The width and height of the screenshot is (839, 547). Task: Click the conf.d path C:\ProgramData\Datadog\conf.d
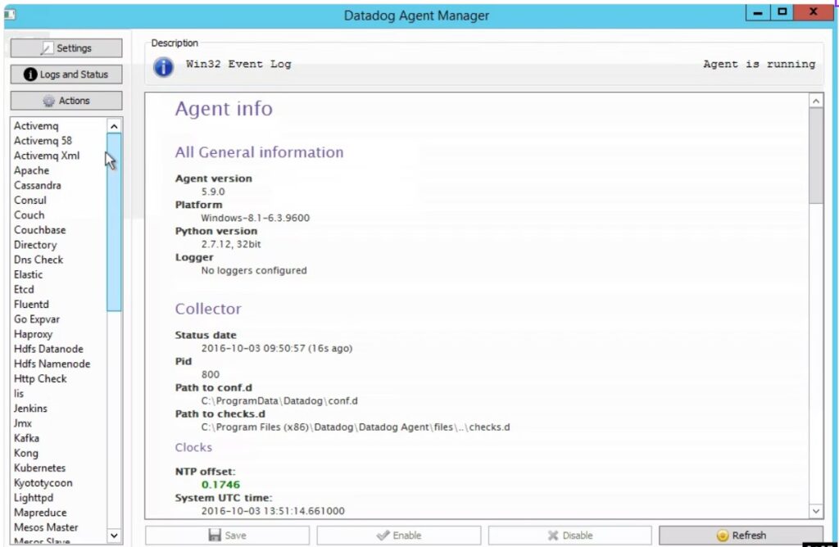pos(279,400)
